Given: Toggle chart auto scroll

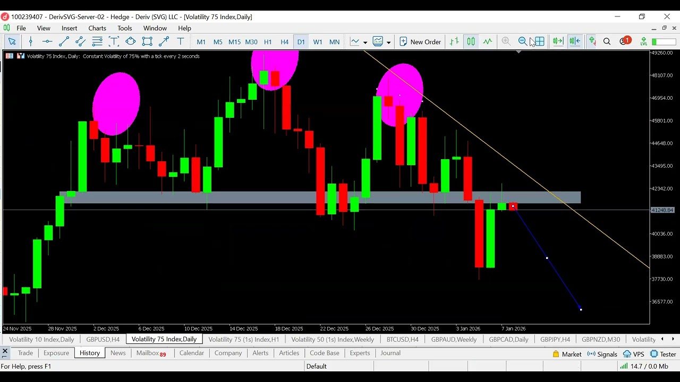Looking at the screenshot, I should coord(558,41).
